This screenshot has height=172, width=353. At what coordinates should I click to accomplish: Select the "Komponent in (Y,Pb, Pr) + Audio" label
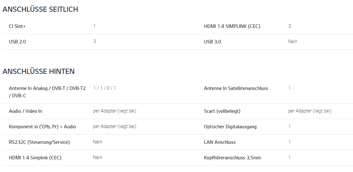pos(42,127)
